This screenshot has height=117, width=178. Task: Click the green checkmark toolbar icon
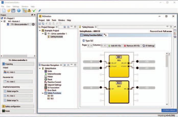34,10
